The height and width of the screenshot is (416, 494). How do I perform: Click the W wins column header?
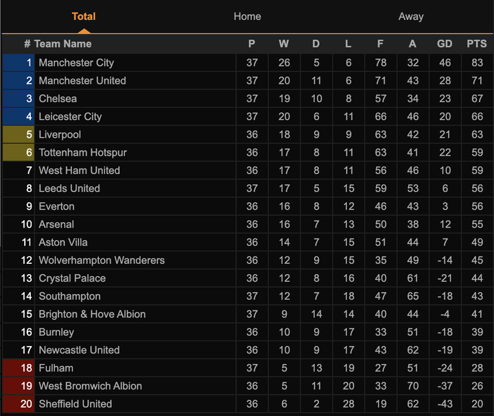tap(283, 44)
